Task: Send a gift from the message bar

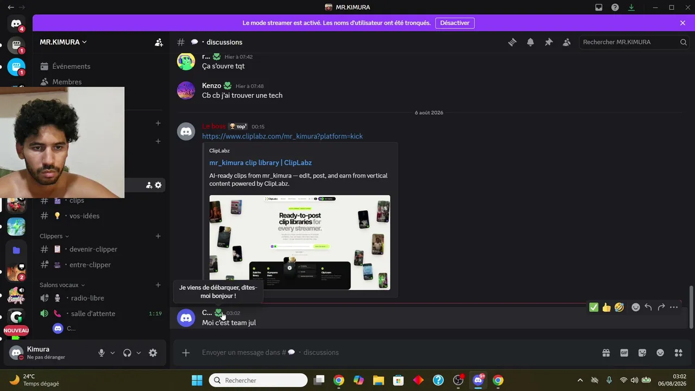Action: [x=606, y=353]
